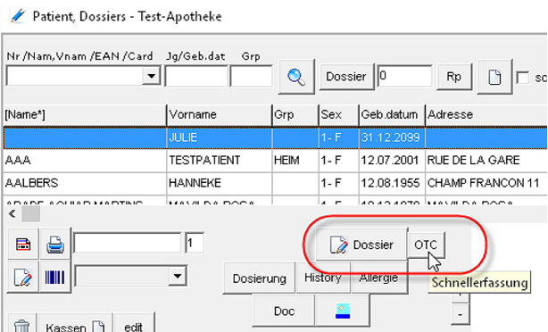
Task: Click the Jg/Geb.dat input field
Action: coord(196,76)
